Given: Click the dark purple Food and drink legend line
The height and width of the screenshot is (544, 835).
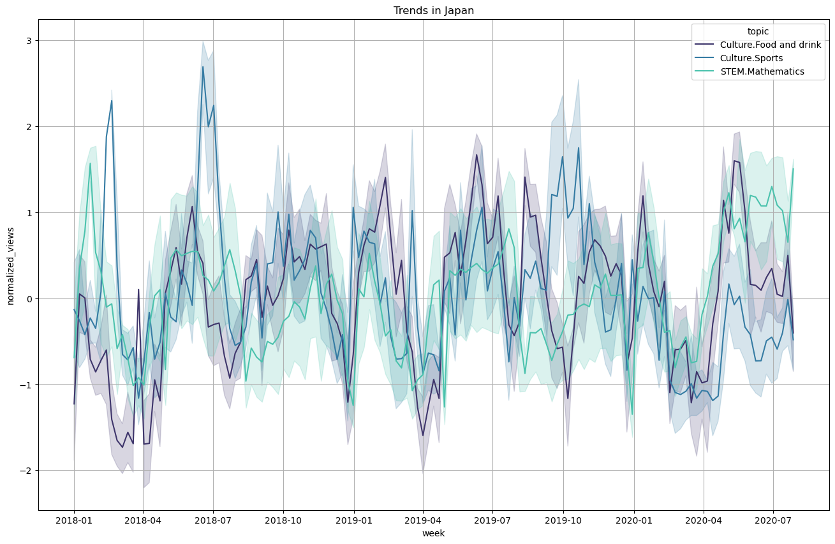Looking at the screenshot, I should pyautogui.click(x=704, y=45).
